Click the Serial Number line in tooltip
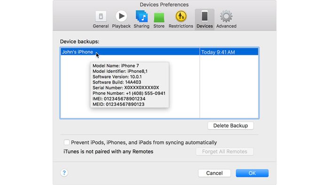This screenshot has height=185, width=329. [125, 88]
